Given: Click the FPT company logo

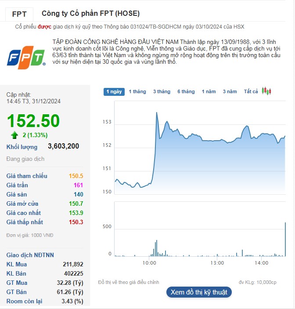Looking at the screenshot, I should coord(26,58).
